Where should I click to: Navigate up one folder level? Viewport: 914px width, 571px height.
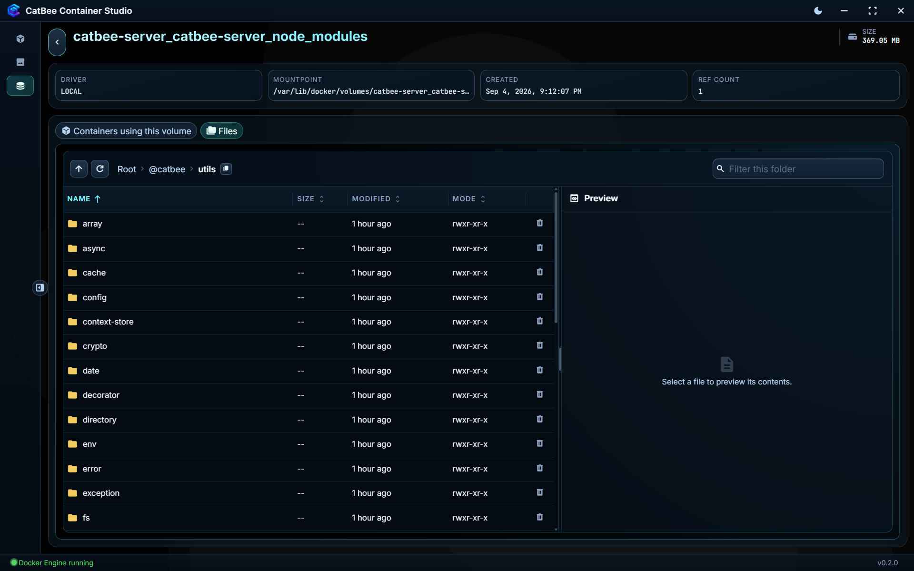79,169
